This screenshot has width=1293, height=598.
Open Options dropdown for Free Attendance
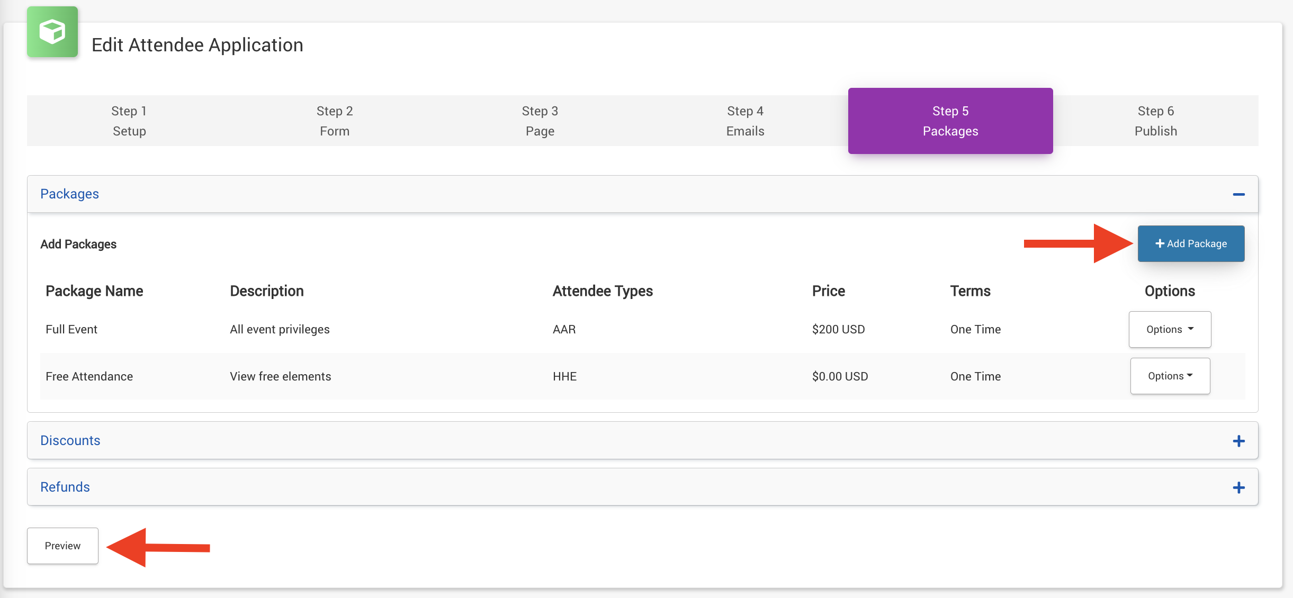[x=1170, y=376]
